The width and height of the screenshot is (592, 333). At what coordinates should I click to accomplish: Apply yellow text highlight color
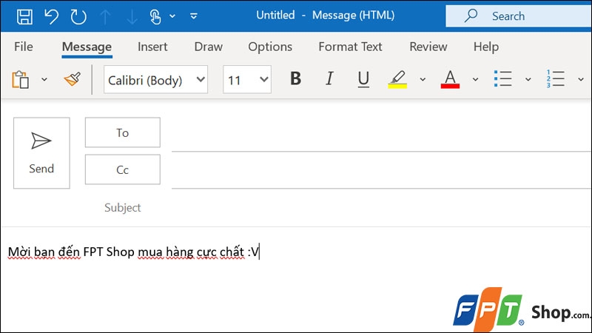(397, 79)
